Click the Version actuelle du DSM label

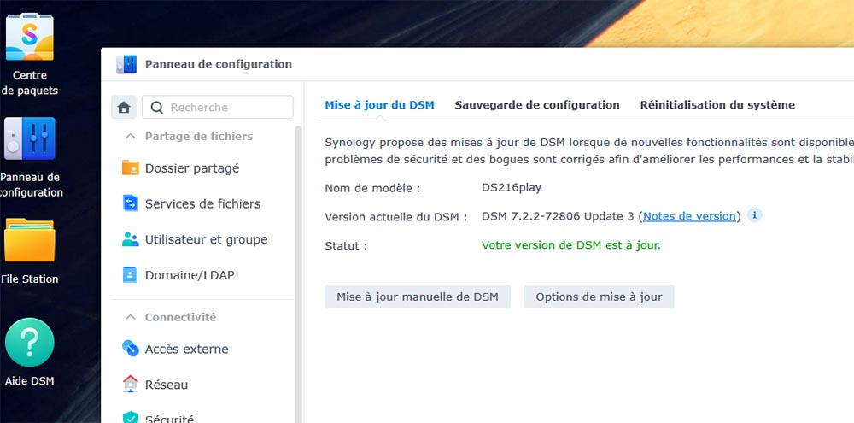tap(396, 216)
